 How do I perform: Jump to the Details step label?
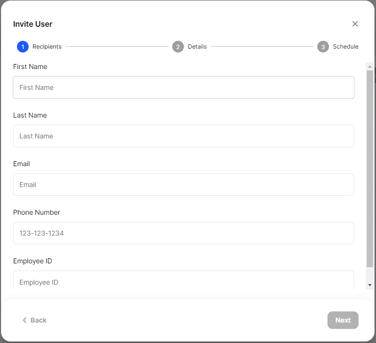[x=197, y=47]
